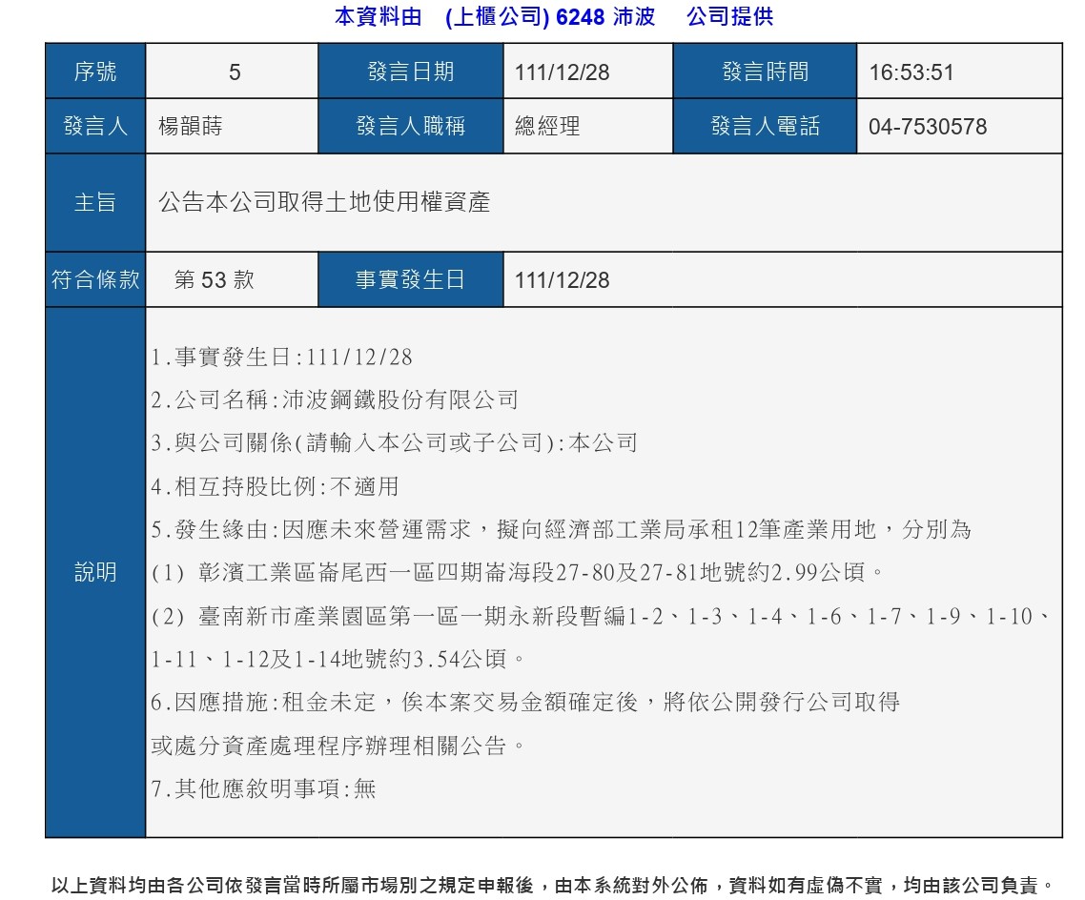
Task: Select the time value '16:53:51'
Action: [x=911, y=72]
